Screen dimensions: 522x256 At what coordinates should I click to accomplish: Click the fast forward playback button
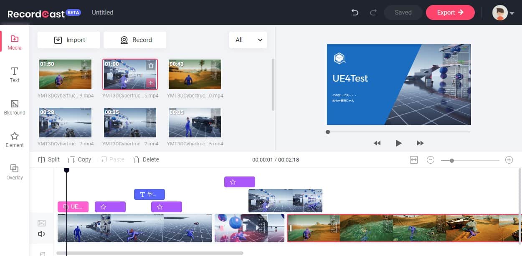pyautogui.click(x=420, y=143)
